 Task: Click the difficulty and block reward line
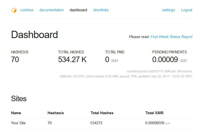point(126,76)
